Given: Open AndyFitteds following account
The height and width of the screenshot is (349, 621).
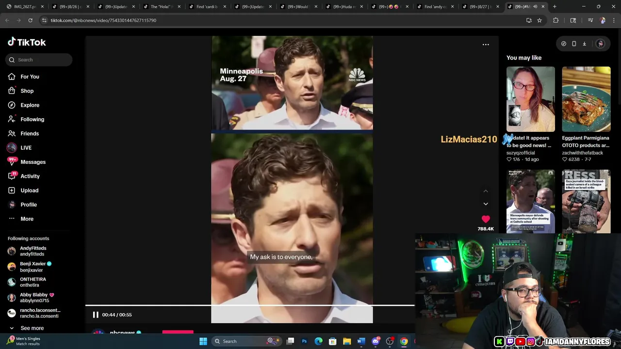Looking at the screenshot, I should (x=33, y=251).
